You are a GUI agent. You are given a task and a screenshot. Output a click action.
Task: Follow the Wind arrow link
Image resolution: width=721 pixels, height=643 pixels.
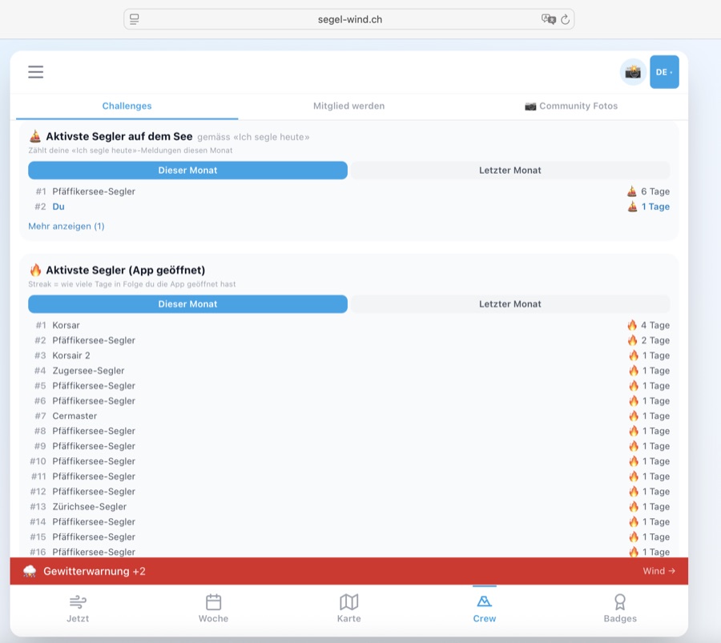[x=659, y=571]
